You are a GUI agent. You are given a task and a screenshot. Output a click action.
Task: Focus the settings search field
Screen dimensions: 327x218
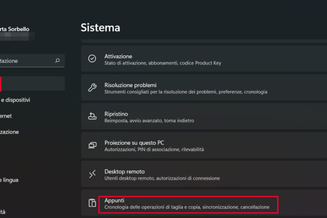tap(26, 60)
